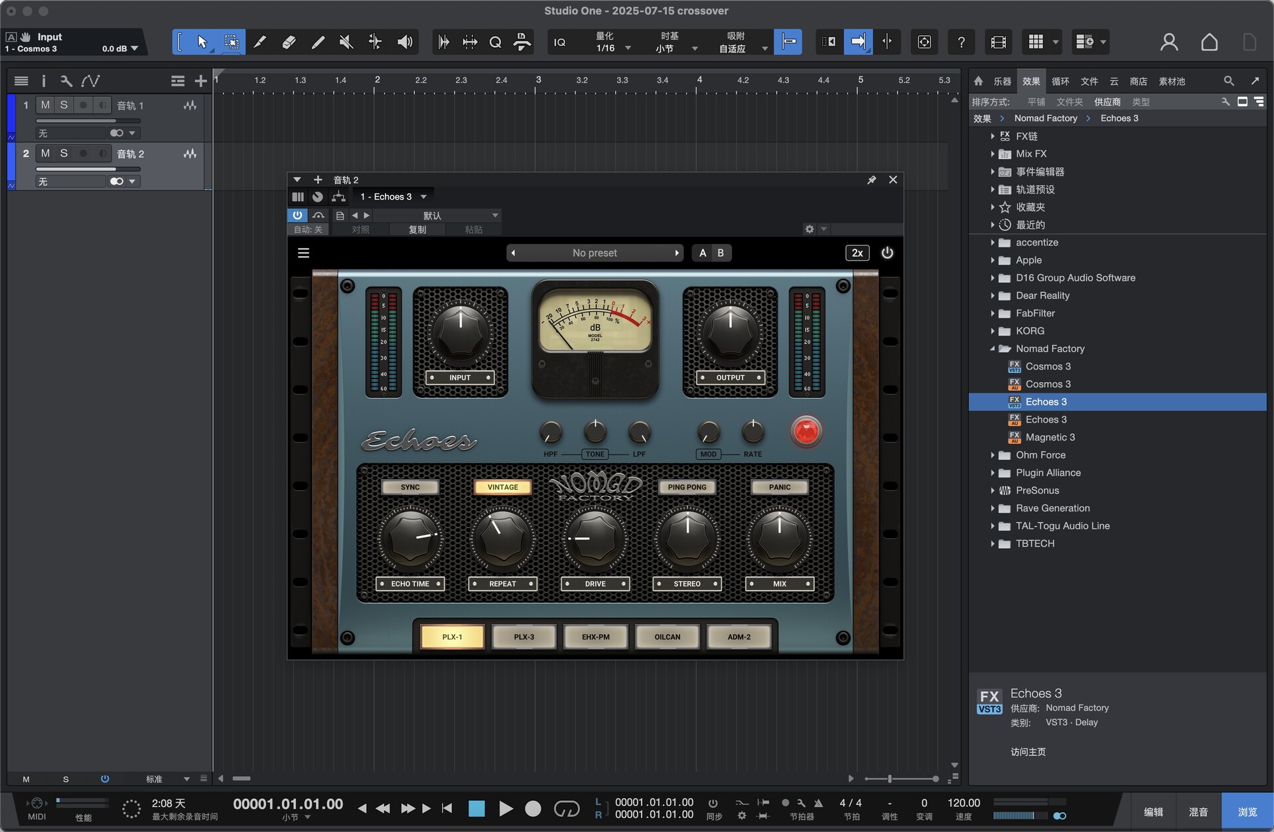Image resolution: width=1274 pixels, height=832 pixels.
Task: Select the Mute tool
Action: pos(346,42)
